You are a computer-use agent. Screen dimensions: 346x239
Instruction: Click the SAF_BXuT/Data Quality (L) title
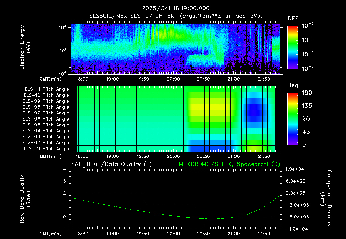(112, 164)
